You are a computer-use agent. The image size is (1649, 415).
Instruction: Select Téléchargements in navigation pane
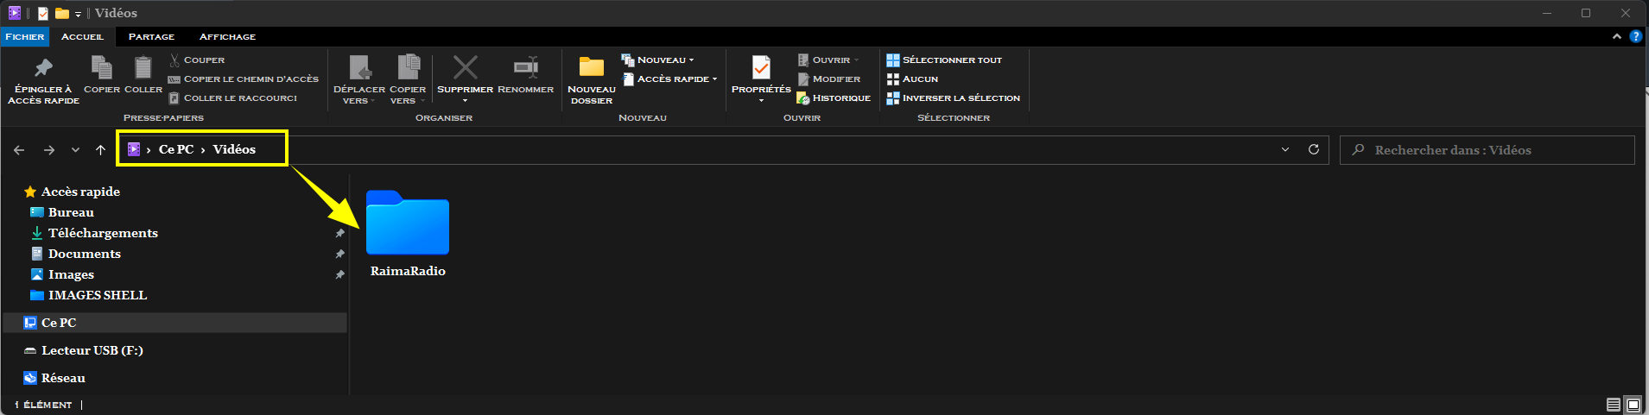click(103, 233)
